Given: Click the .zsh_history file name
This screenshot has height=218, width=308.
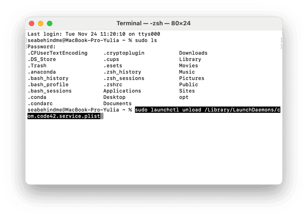Looking at the screenshot, I should (122, 72).
